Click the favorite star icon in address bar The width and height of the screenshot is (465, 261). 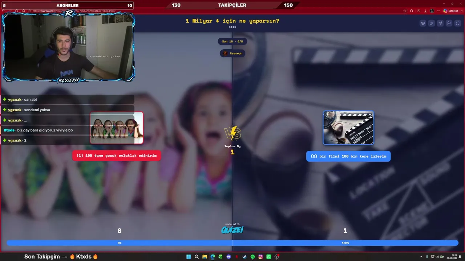pyautogui.click(x=405, y=11)
